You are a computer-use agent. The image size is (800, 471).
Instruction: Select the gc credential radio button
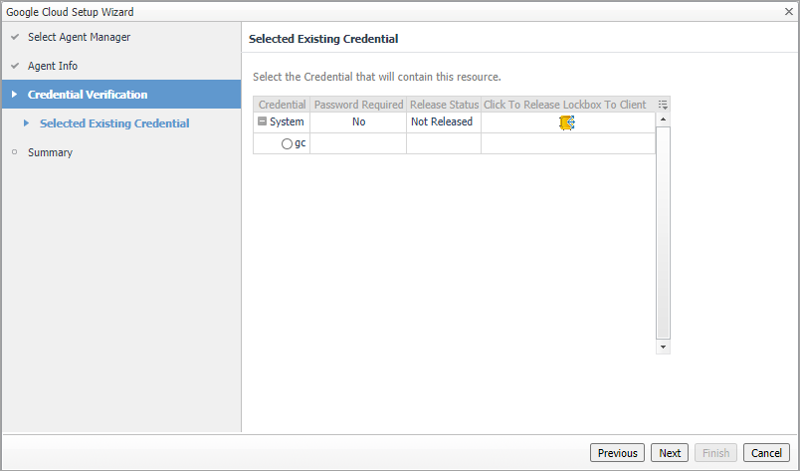(288, 143)
